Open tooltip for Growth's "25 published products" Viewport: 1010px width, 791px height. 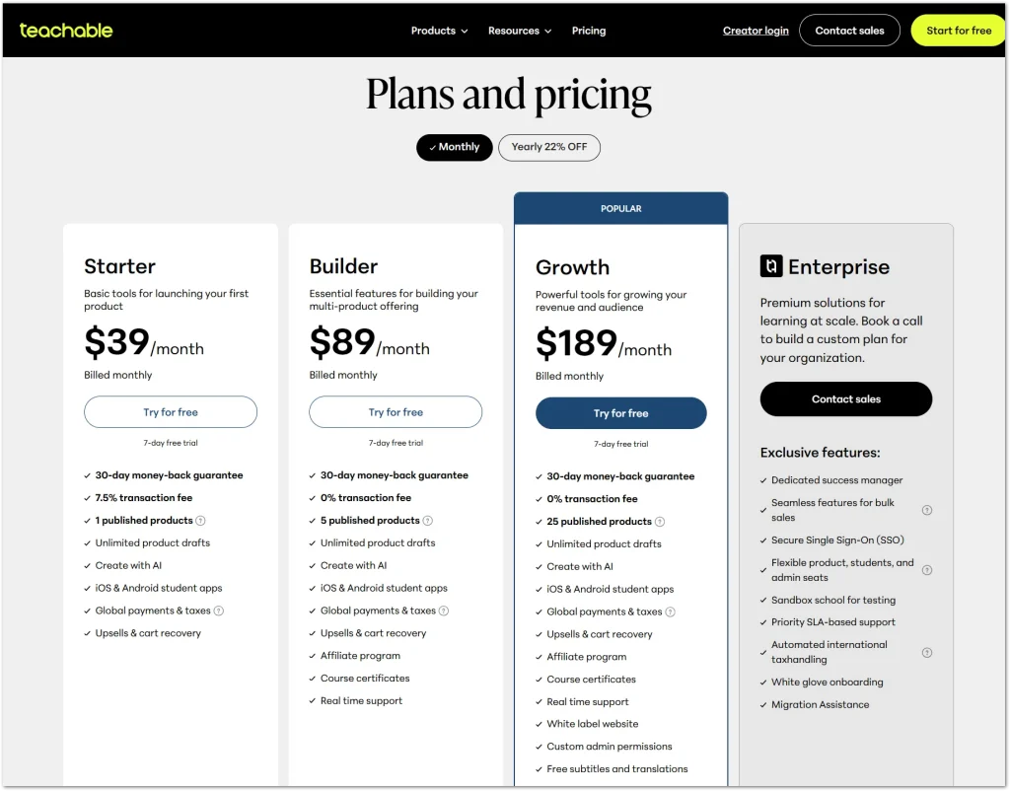click(x=660, y=521)
